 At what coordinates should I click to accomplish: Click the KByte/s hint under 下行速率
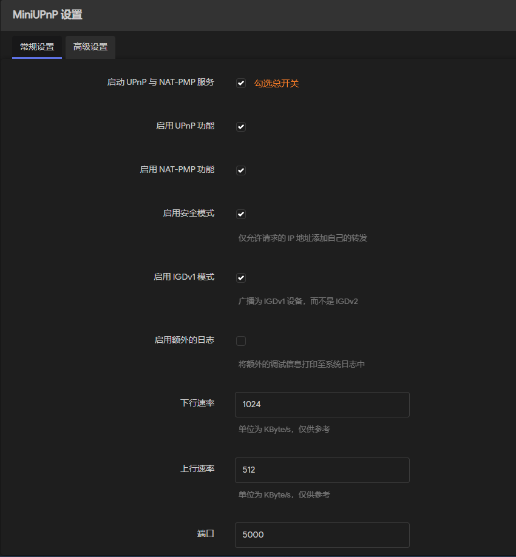284,430
